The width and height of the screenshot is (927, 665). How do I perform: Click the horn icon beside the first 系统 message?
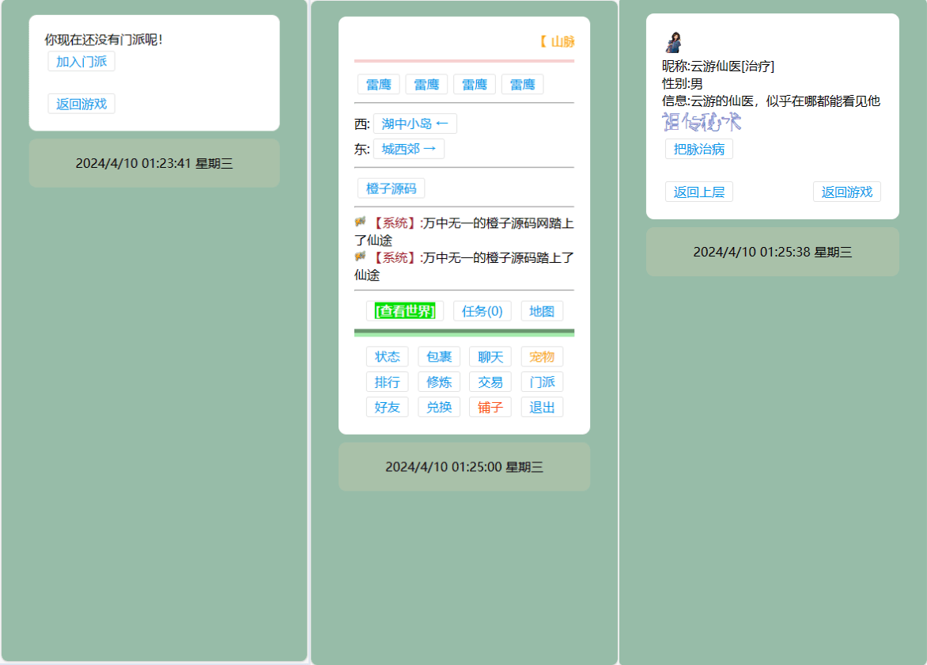(361, 222)
